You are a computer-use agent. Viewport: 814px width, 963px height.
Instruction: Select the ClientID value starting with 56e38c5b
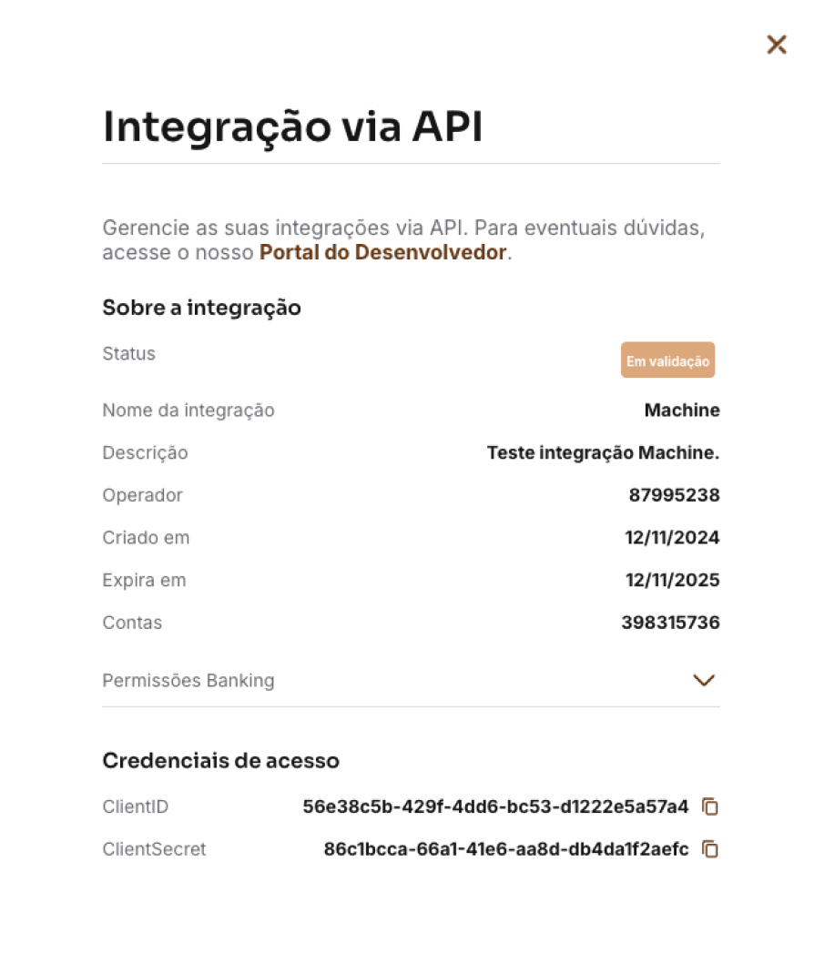coord(495,806)
